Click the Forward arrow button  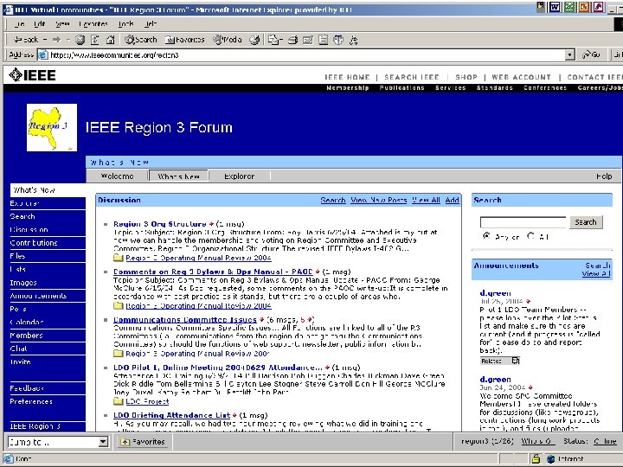(x=56, y=40)
